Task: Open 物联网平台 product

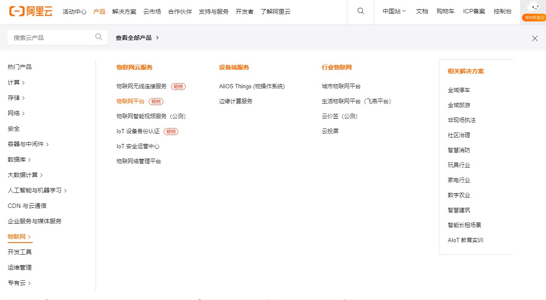Action: coord(130,101)
